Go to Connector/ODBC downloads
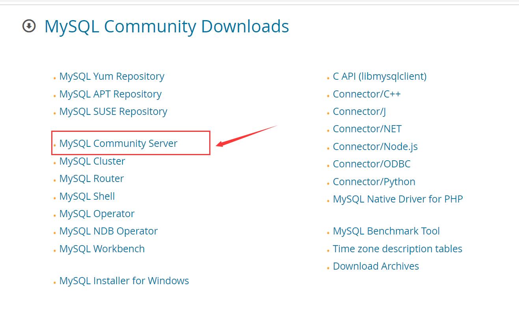519x317 pixels. point(372,164)
